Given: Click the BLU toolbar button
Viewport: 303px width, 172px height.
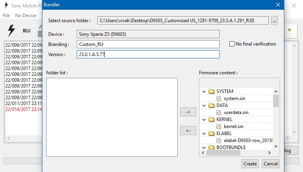Looking at the screenshot, I should tap(26, 31).
